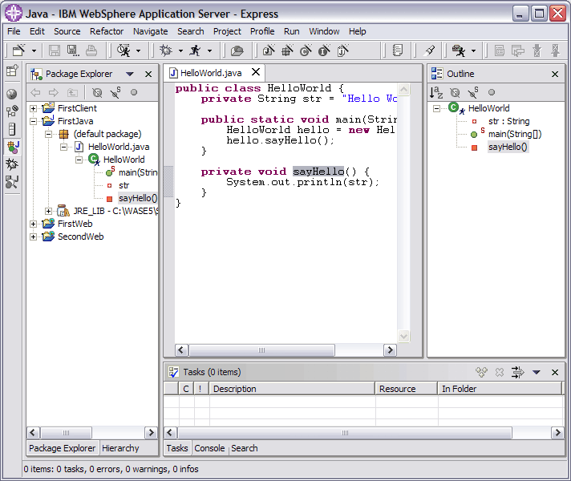Close the HelloWorld.java editor tab
This screenshot has height=481, width=571.
point(256,72)
